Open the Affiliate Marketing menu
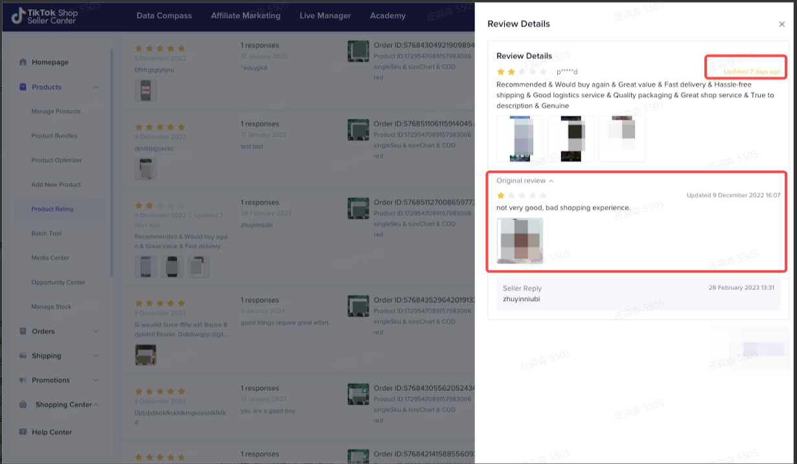The height and width of the screenshot is (464, 797). 246,16
